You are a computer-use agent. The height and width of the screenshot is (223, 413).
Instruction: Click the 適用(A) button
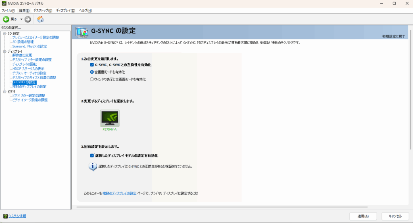(x=363, y=216)
